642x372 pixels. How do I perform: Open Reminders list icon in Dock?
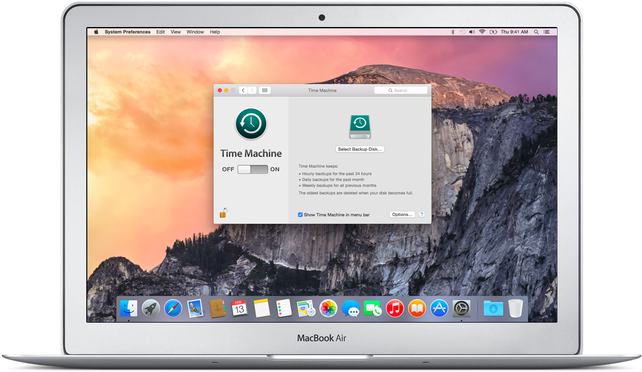(x=284, y=309)
